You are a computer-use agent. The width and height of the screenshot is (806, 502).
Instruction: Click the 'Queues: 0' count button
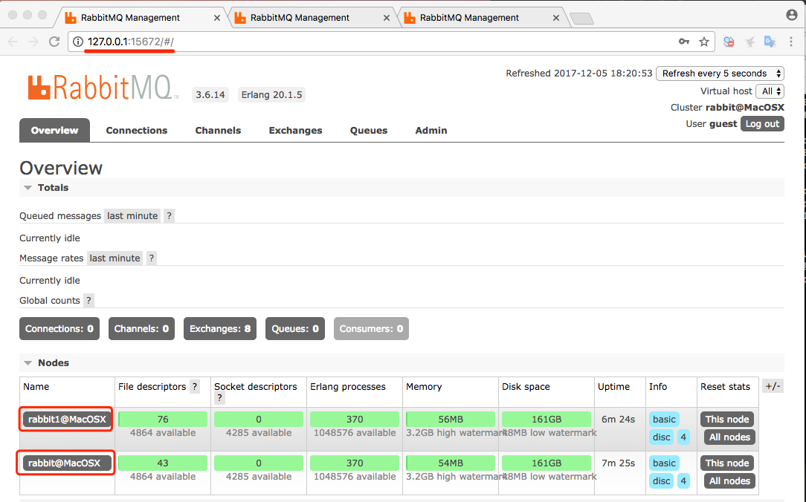point(295,328)
